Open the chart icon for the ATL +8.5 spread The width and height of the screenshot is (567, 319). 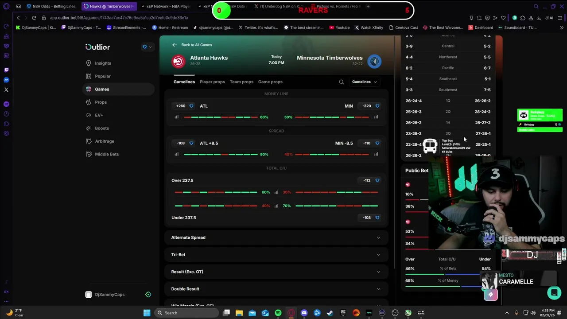click(176, 154)
